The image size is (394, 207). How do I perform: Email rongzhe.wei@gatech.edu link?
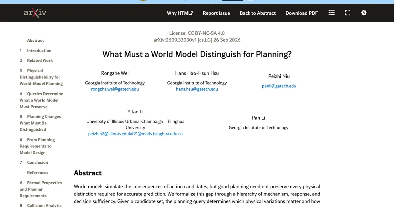[x=115, y=89]
